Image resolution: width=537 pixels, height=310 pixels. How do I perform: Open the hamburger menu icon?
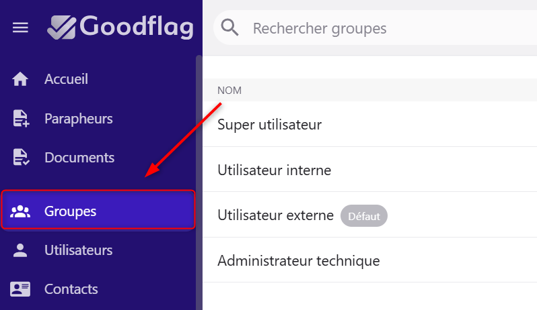[x=20, y=28]
